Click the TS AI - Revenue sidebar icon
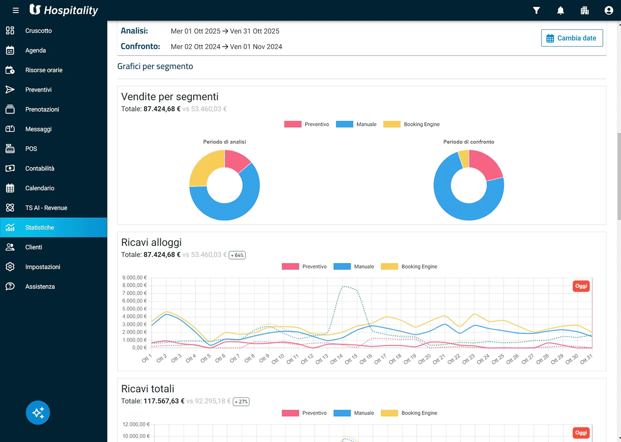This screenshot has height=442, width=621. pos(10,208)
